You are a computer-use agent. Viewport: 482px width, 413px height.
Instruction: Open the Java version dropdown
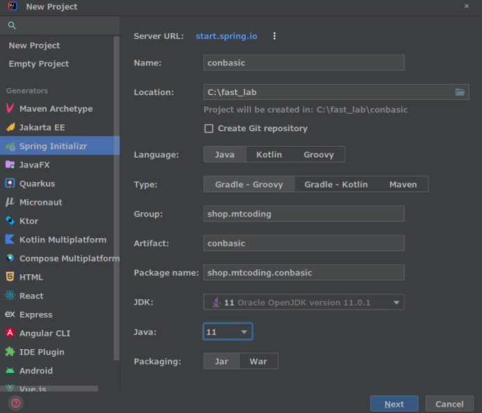(x=228, y=332)
